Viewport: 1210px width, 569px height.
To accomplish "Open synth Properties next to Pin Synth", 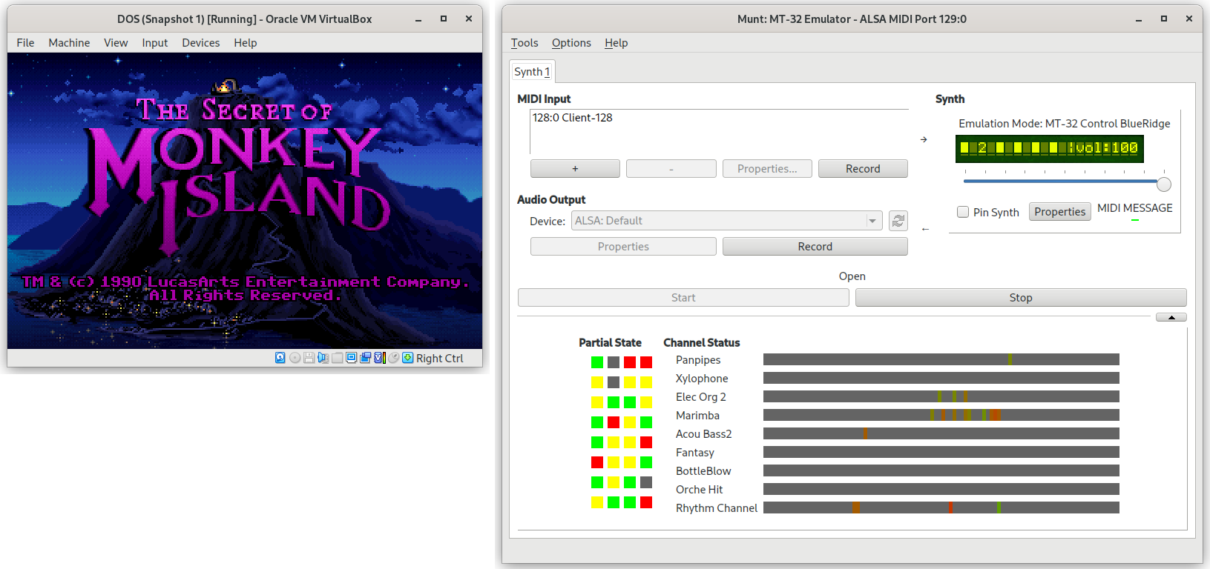I will pyautogui.click(x=1060, y=212).
